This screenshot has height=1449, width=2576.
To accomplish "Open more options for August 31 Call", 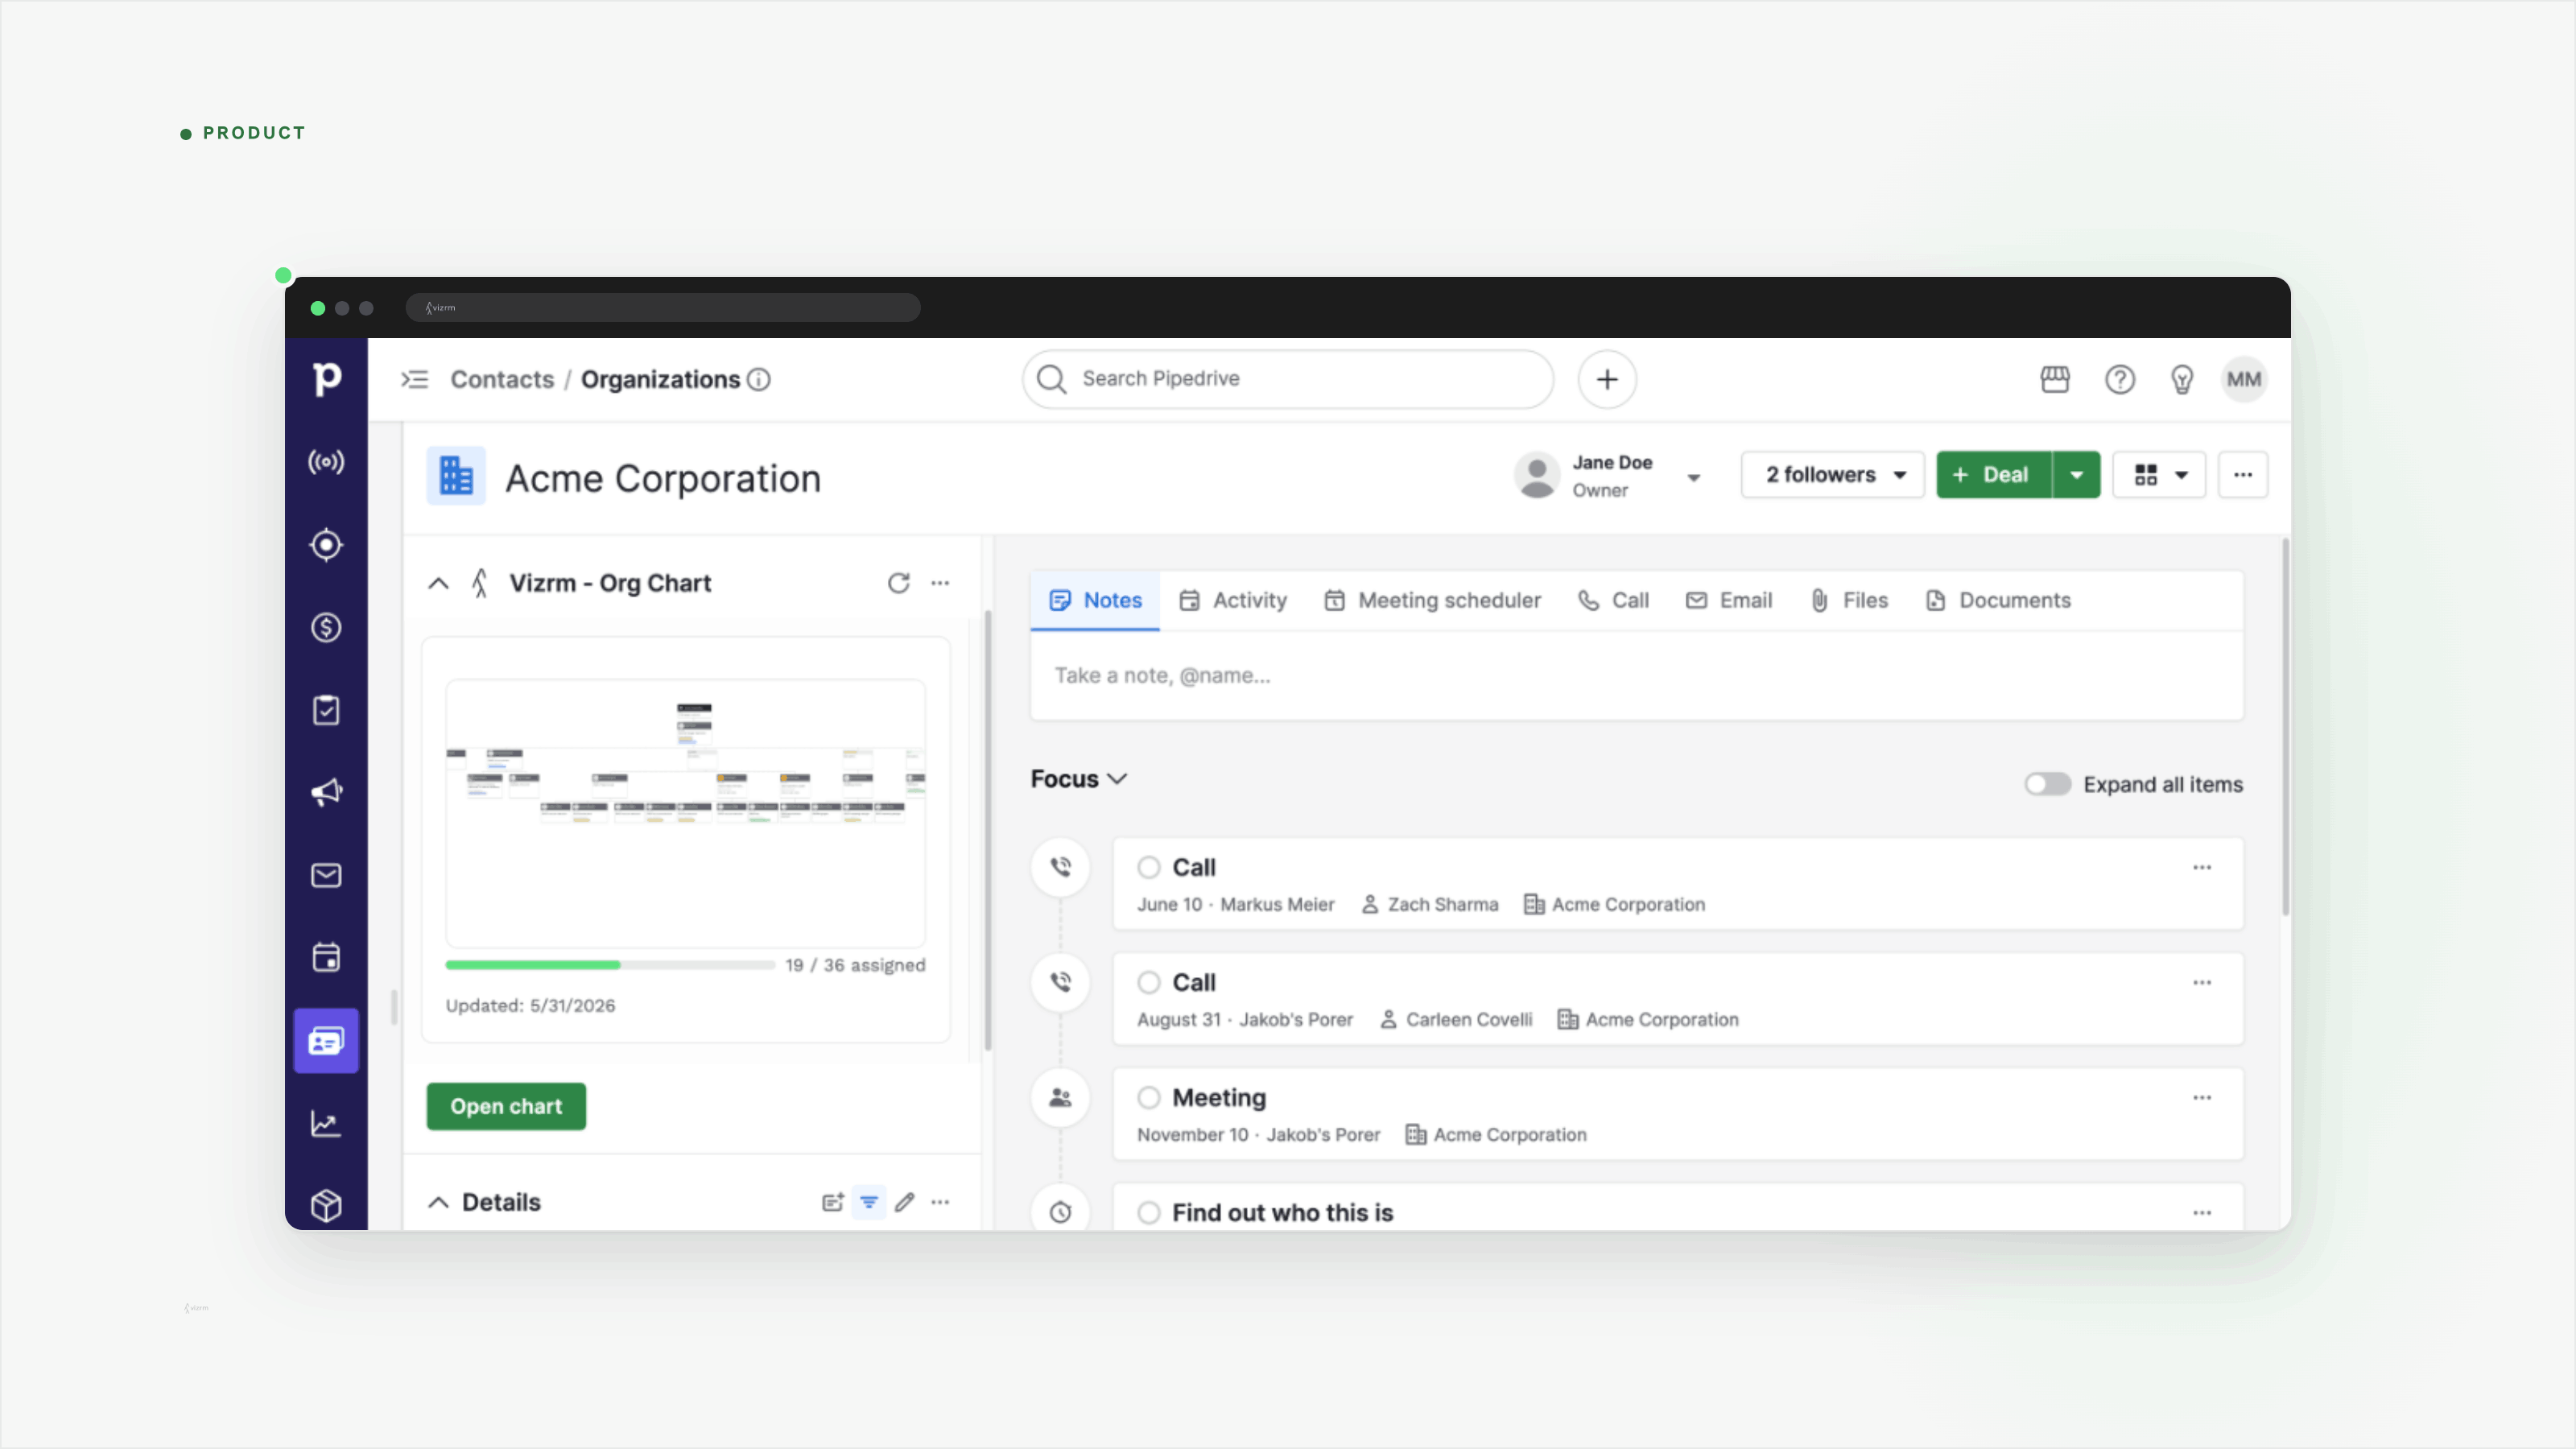I will [x=2202, y=983].
